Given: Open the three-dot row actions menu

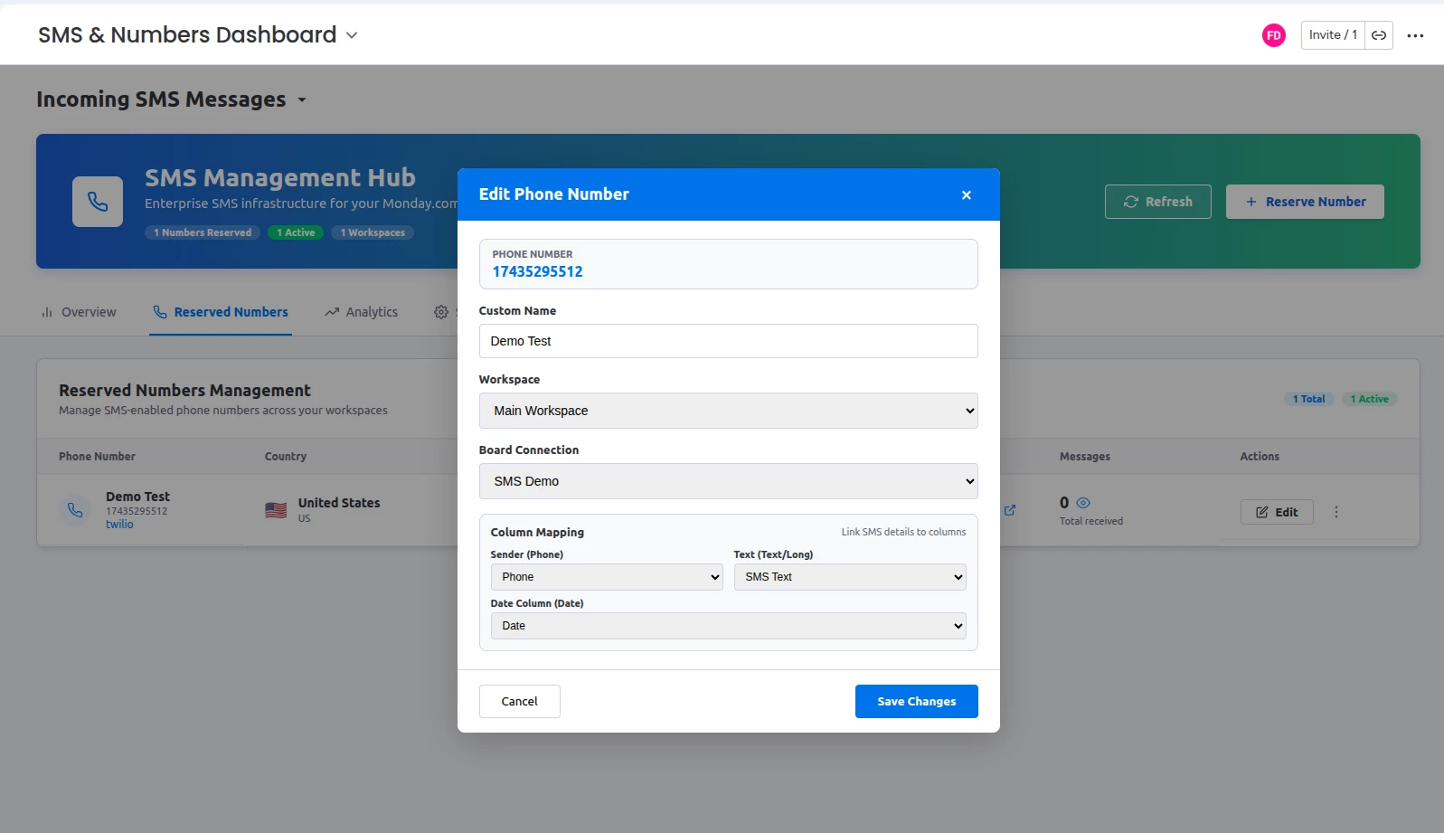Looking at the screenshot, I should 1336,512.
